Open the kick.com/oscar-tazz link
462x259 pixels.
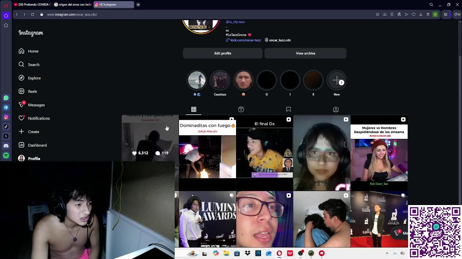click(245, 40)
